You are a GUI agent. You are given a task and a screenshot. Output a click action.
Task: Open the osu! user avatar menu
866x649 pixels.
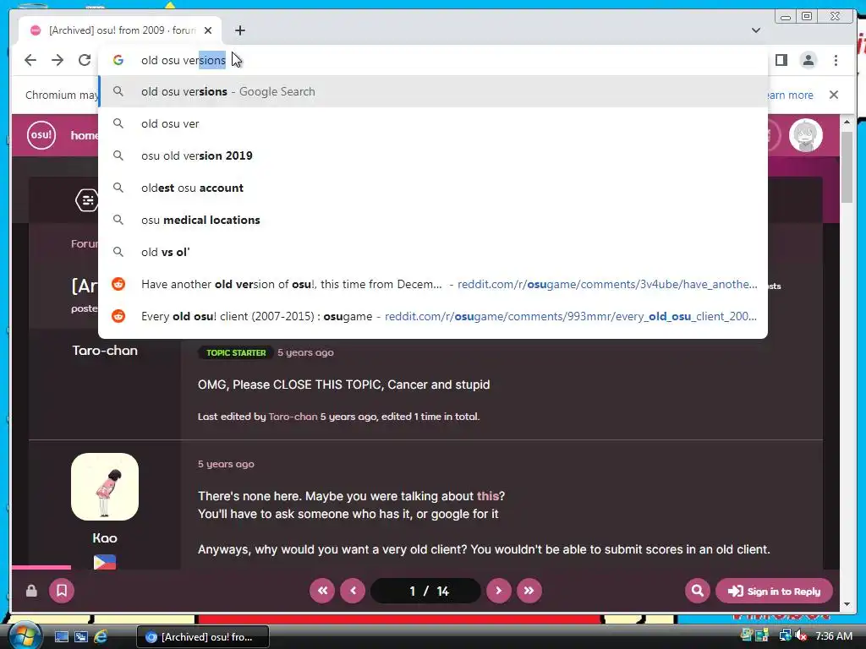(x=806, y=135)
